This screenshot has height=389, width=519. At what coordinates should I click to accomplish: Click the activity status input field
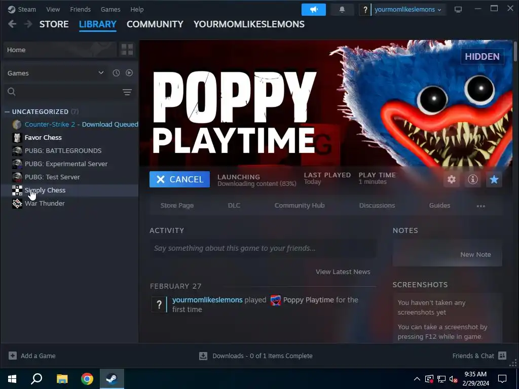(263, 248)
